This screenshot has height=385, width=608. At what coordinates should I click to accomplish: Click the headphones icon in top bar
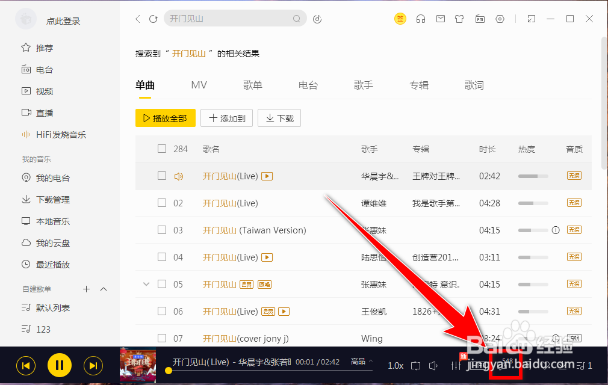421,19
